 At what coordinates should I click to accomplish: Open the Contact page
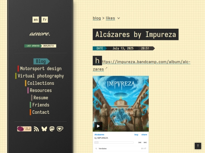(39, 112)
